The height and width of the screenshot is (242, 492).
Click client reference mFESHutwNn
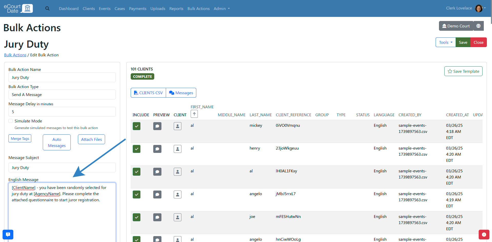pos(288,216)
